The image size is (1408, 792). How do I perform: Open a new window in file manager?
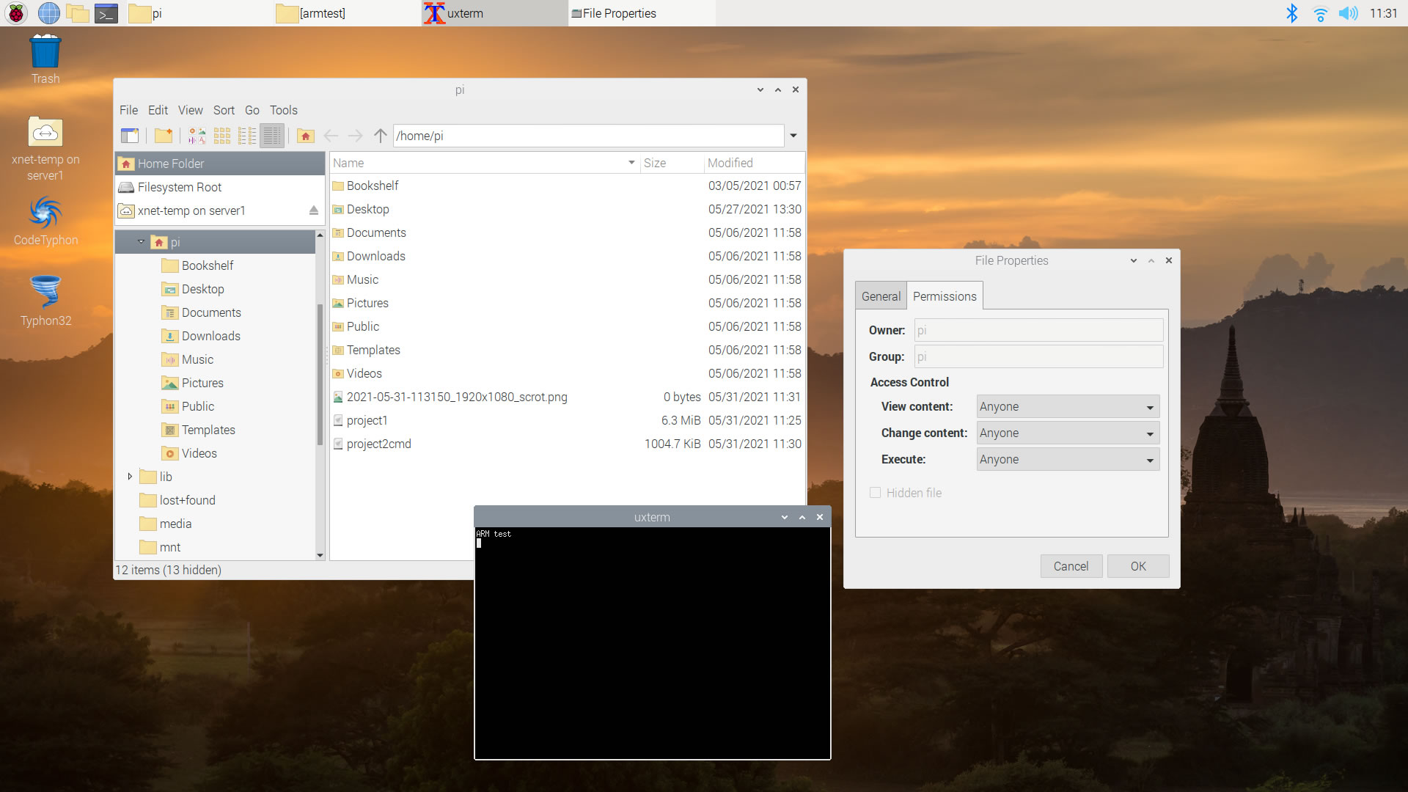tap(130, 136)
